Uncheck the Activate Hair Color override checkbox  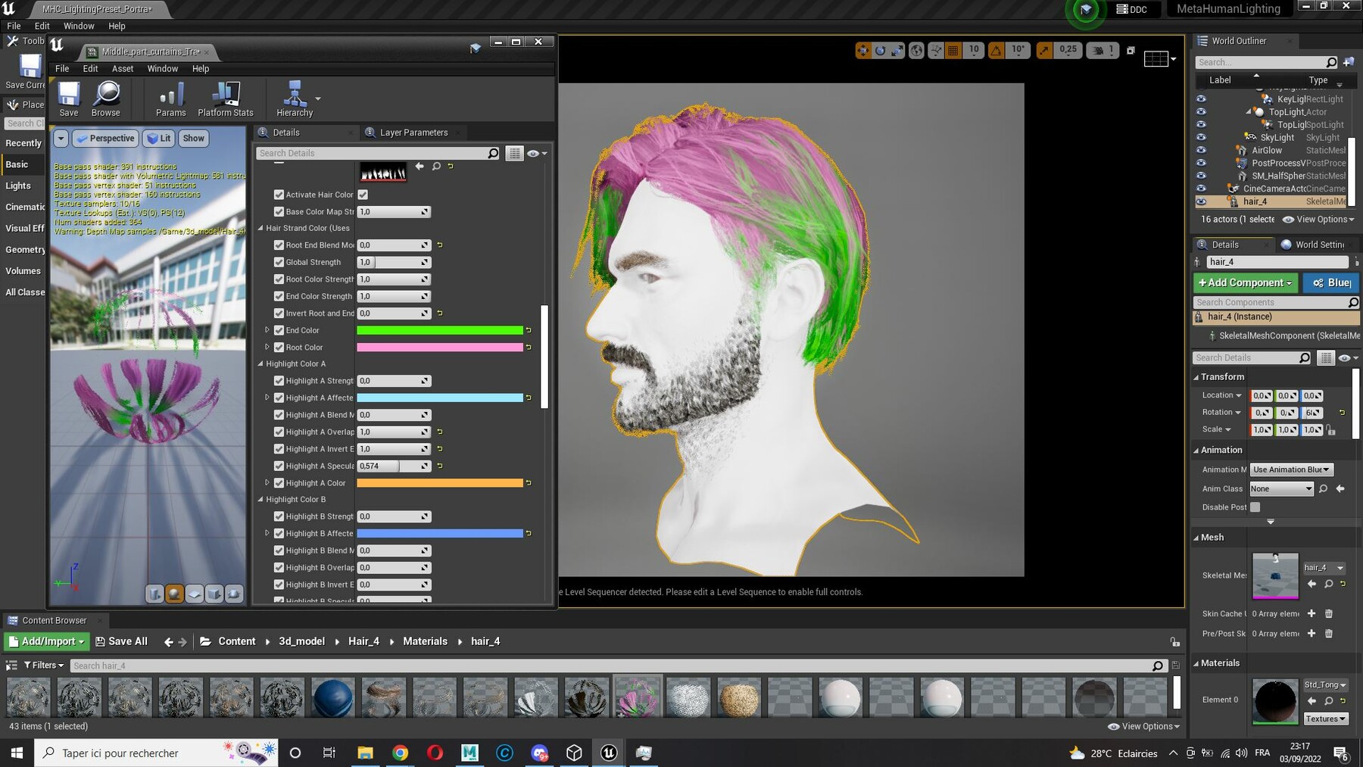tap(279, 195)
